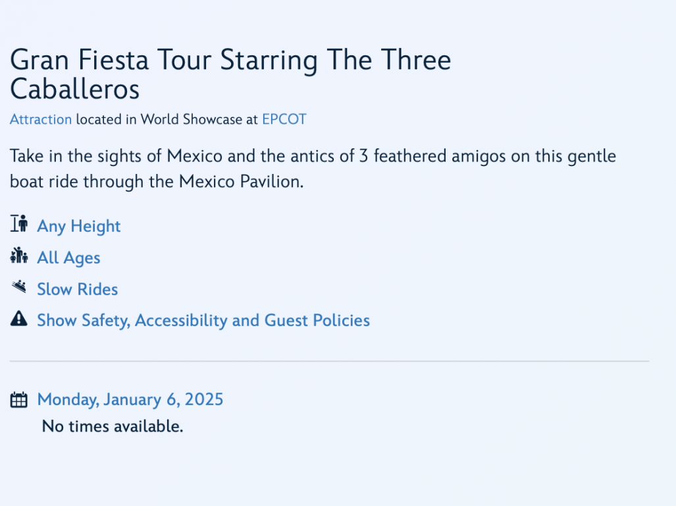Click the Mexico Pavilion words ending description

pyautogui.click(x=241, y=182)
